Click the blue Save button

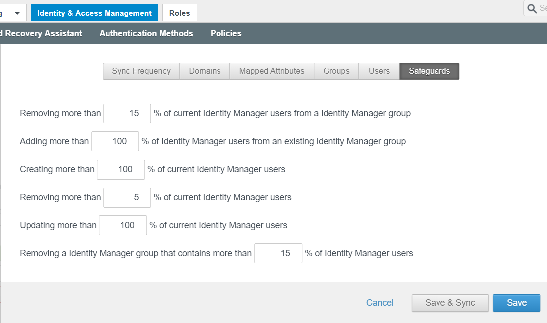pyautogui.click(x=516, y=303)
